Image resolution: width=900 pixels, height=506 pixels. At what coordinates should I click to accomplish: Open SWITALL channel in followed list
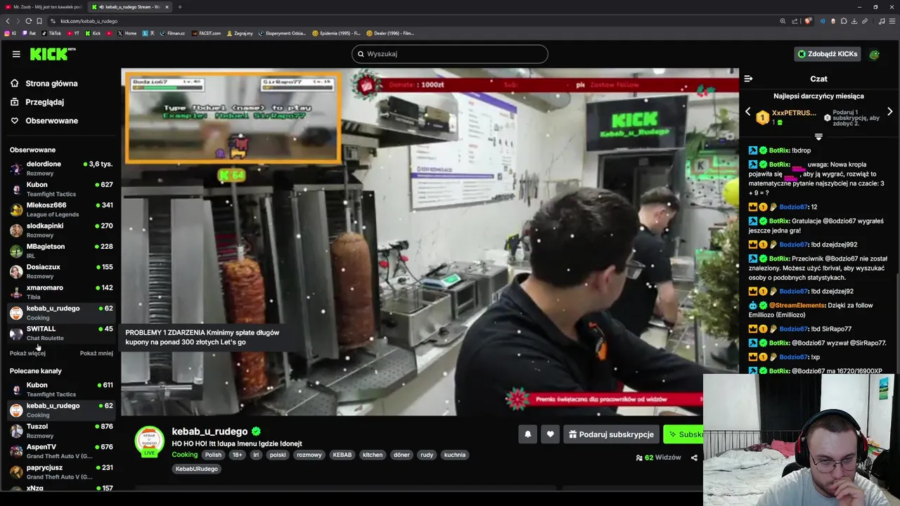pos(61,333)
